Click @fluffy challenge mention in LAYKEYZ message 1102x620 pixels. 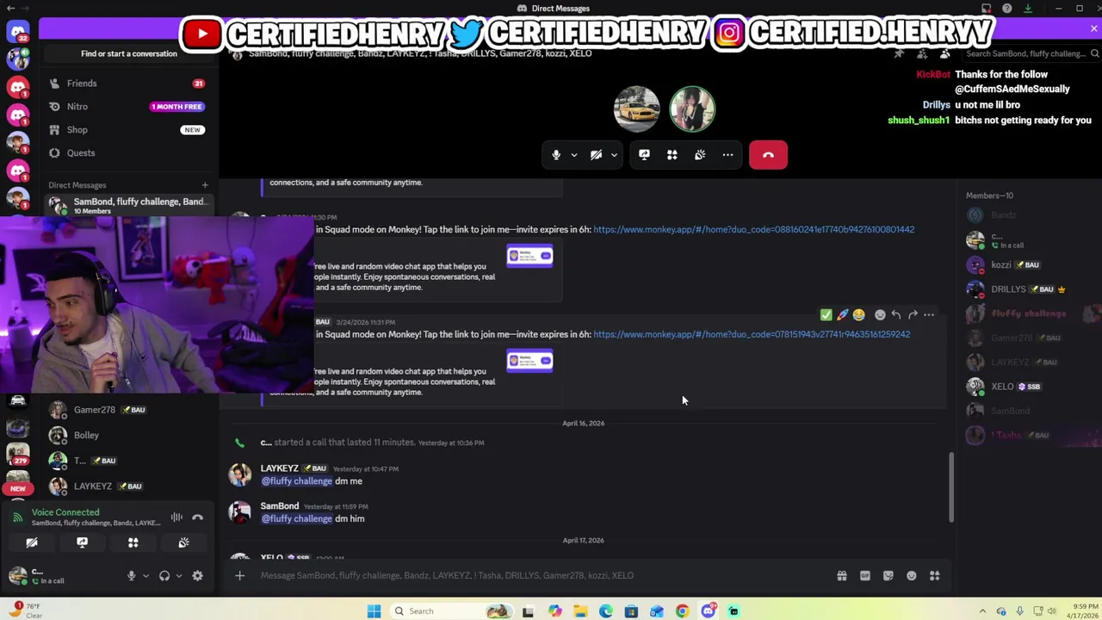(296, 481)
